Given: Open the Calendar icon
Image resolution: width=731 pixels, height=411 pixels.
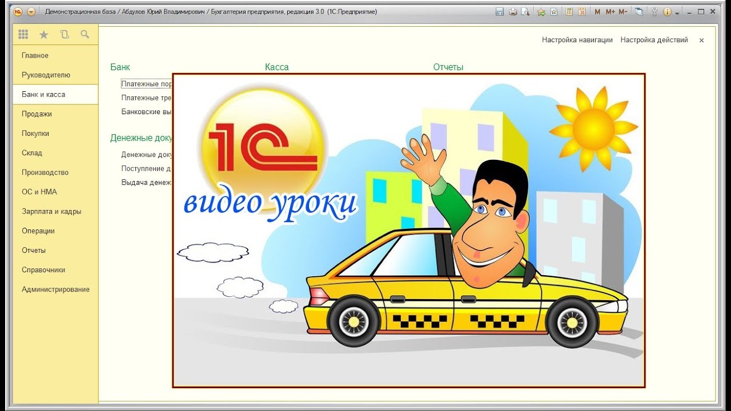Looking at the screenshot, I should [582, 11].
